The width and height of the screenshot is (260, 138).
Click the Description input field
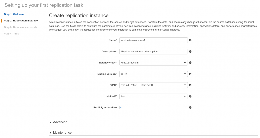(x=153, y=52)
